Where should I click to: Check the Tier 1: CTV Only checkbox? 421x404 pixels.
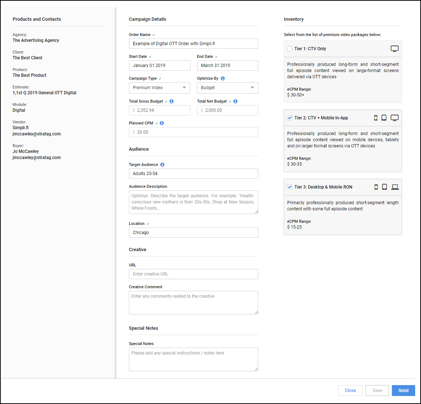[x=290, y=49]
